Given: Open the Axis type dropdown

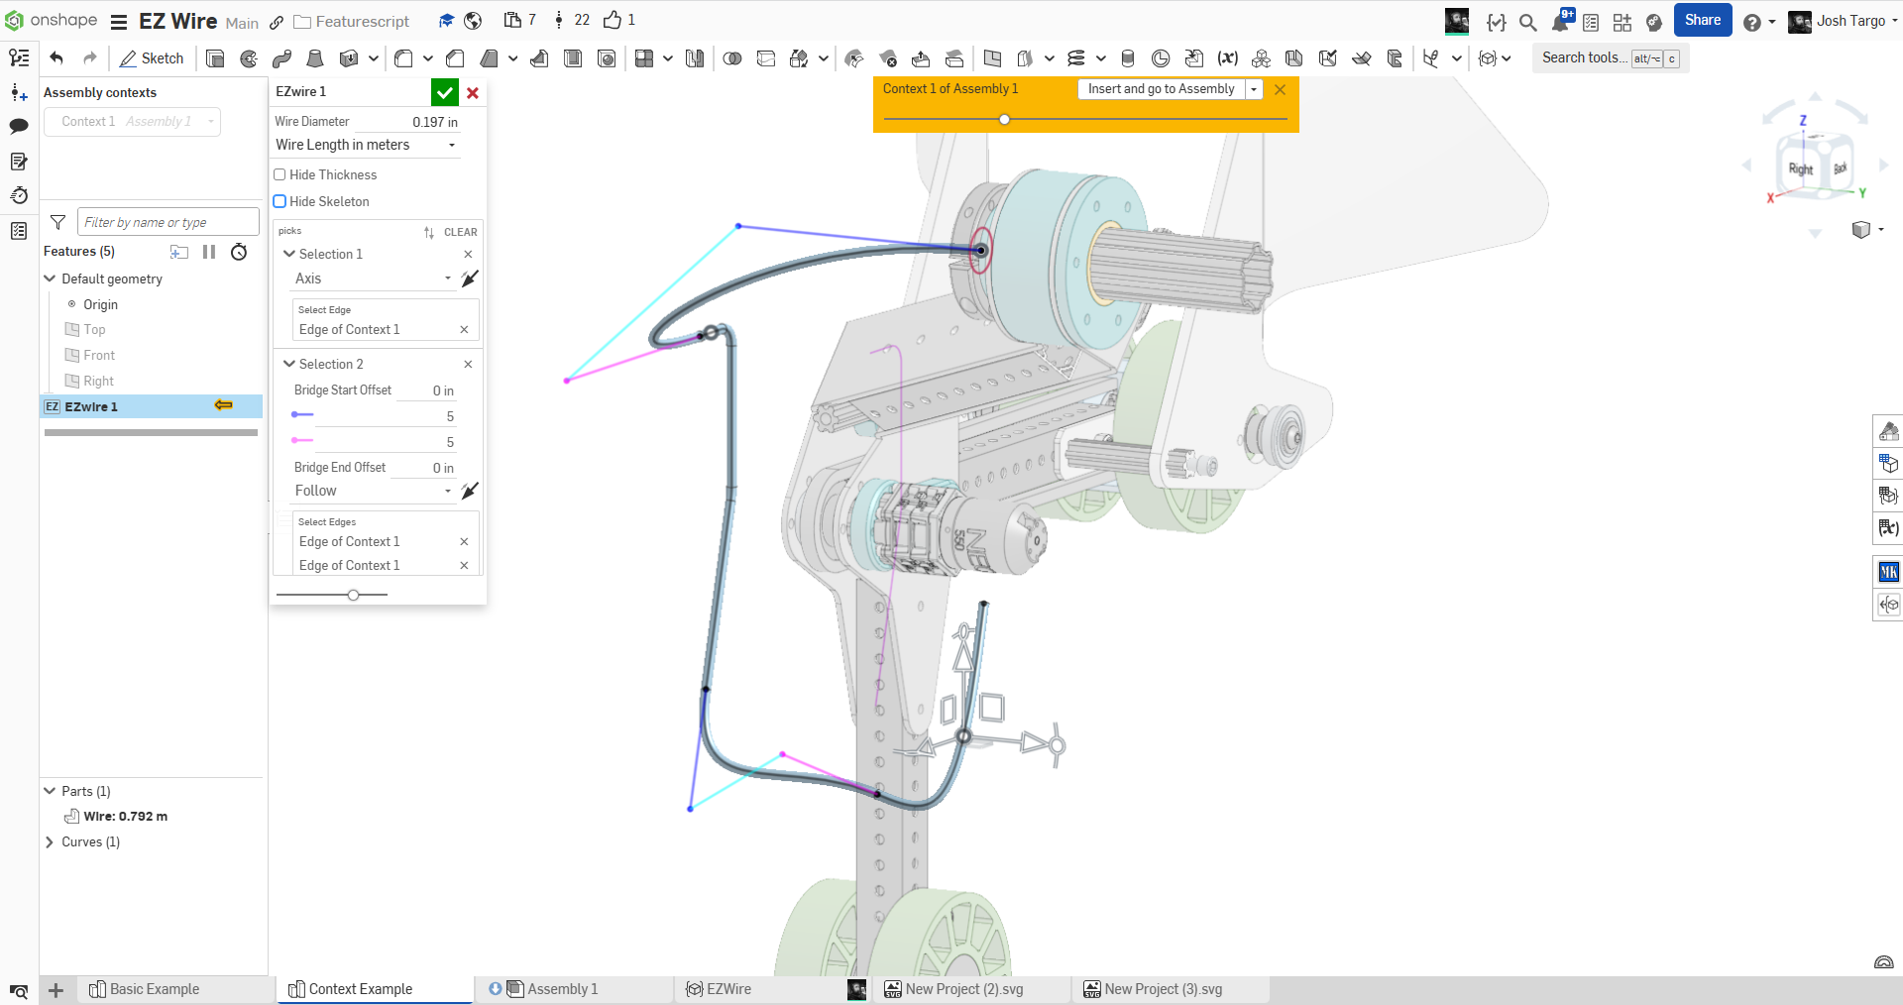Looking at the screenshot, I should [374, 279].
